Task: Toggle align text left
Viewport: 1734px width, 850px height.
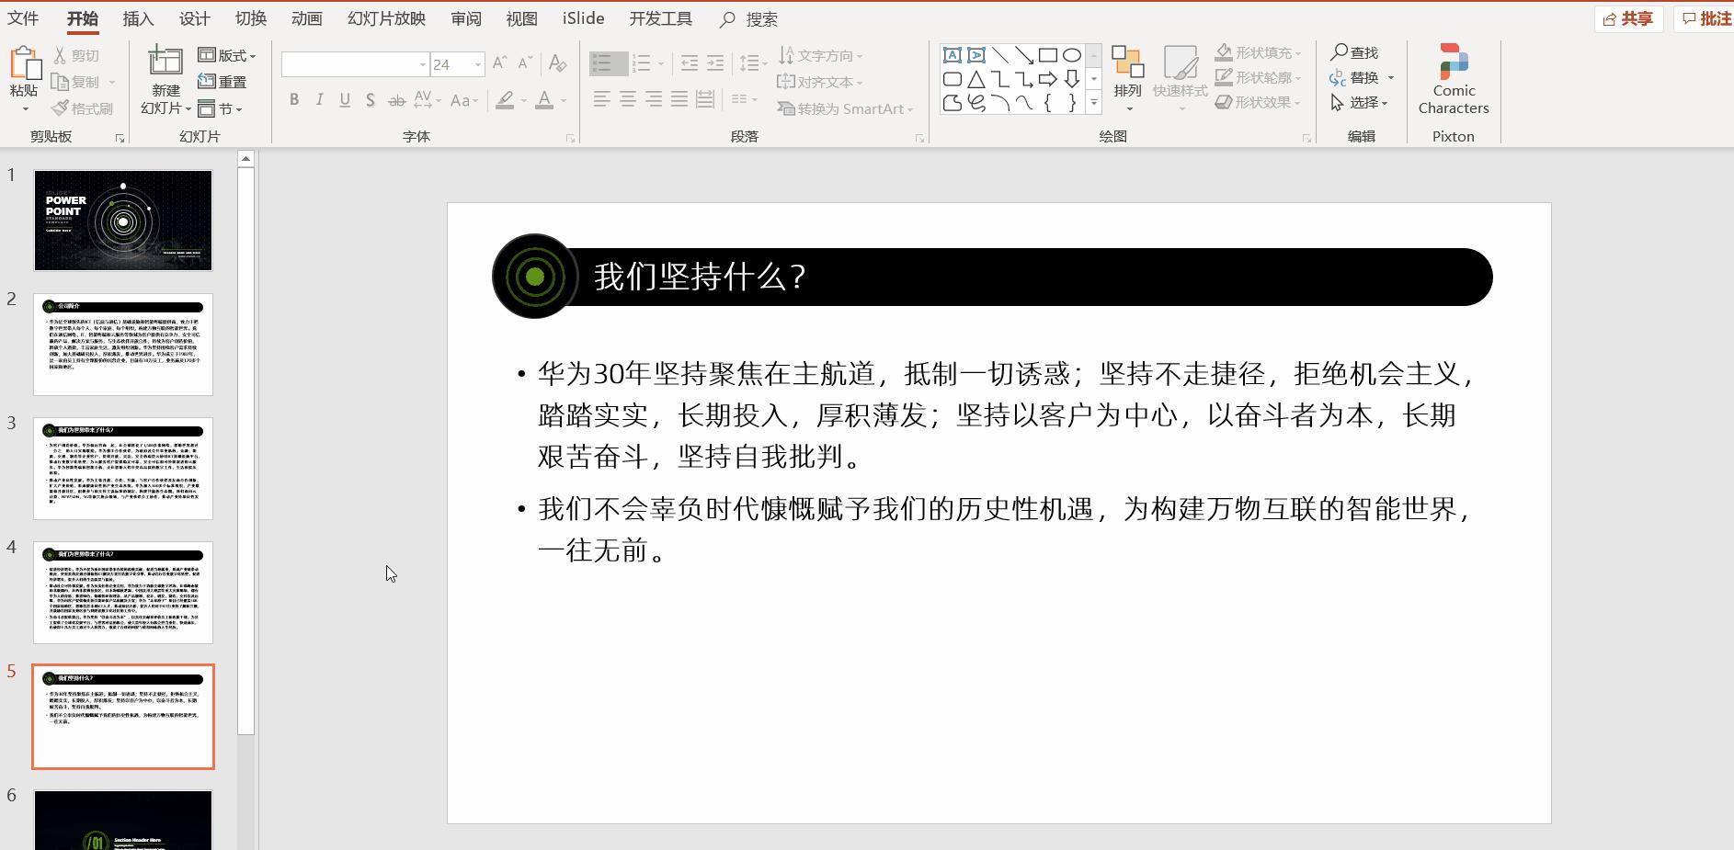Action: tap(602, 99)
